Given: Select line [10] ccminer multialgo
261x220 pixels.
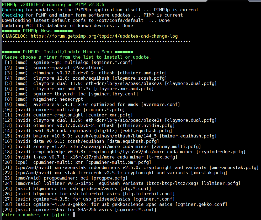Looking at the screenshot, I should pyautogui.click(x=63, y=110).
